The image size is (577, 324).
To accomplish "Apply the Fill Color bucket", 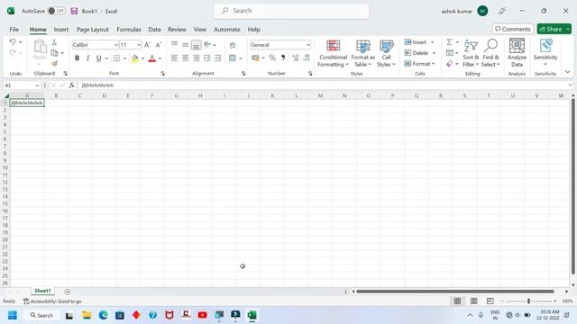I will pos(135,58).
